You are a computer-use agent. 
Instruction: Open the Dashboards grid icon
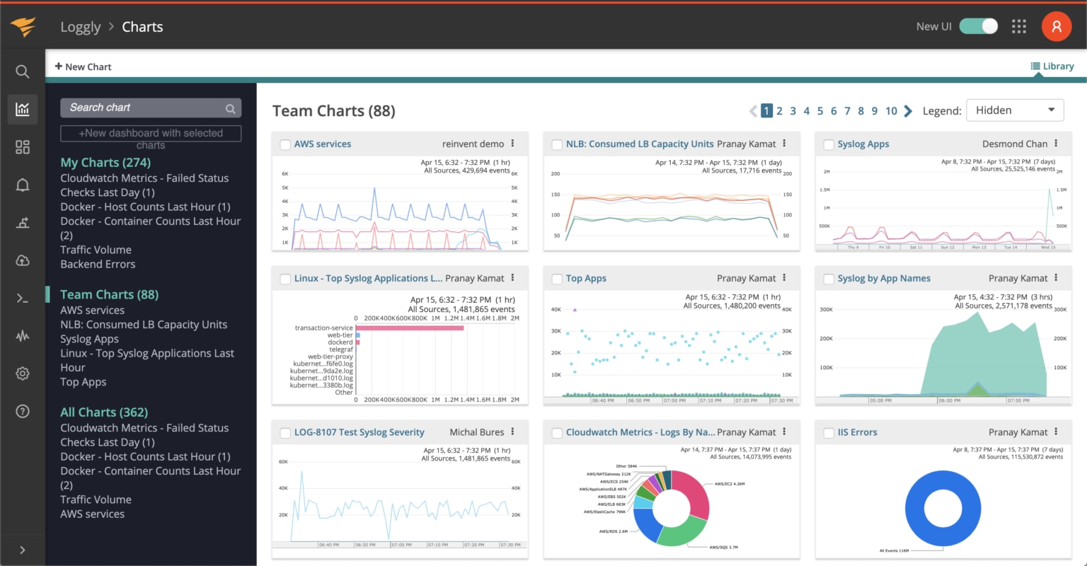pyautogui.click(x=22, y=147)
